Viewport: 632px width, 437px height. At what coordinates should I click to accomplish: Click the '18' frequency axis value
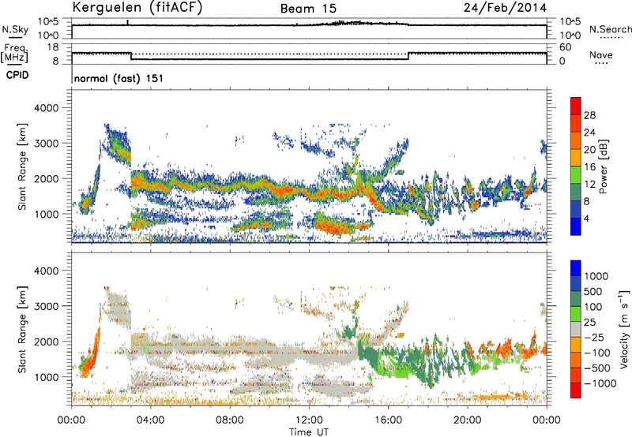point(53,47)
